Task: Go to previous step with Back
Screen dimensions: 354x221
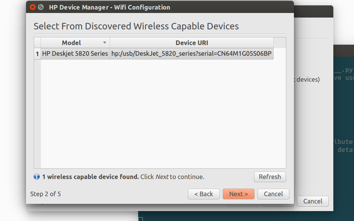Action: point(204,194)
